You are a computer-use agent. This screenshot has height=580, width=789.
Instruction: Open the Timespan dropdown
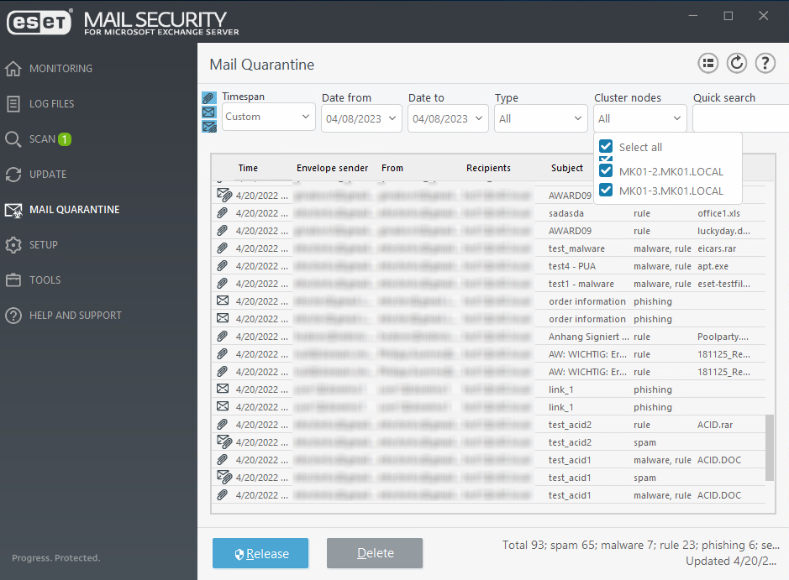[x=268, y=117]
